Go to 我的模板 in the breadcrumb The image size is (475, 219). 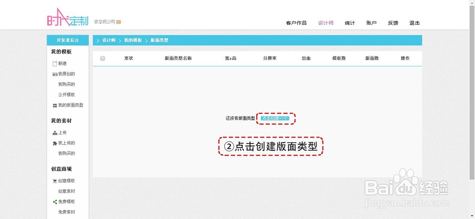pyautogui.click(x=133, y=40)
